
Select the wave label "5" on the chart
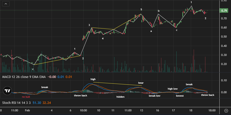point(141,10)
